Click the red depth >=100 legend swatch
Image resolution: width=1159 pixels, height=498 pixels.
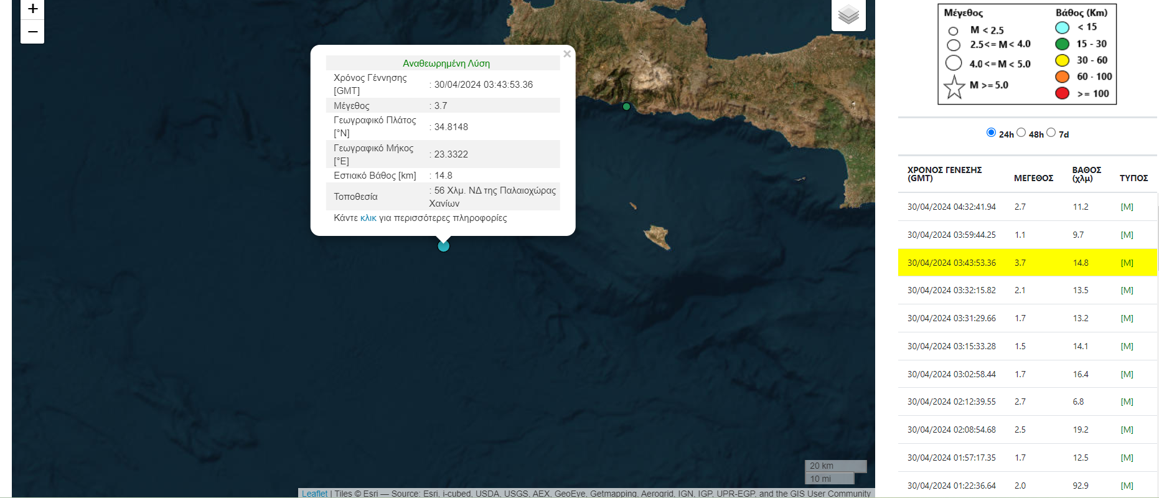1062,93
